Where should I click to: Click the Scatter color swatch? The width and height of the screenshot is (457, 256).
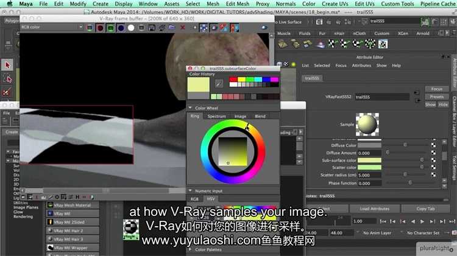pyautogui.click(x=369, y=167)
